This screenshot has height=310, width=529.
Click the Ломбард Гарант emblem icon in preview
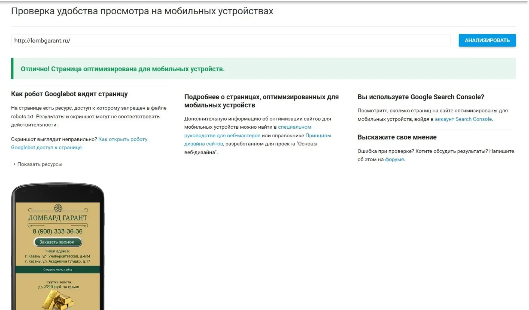pos(58,208)
